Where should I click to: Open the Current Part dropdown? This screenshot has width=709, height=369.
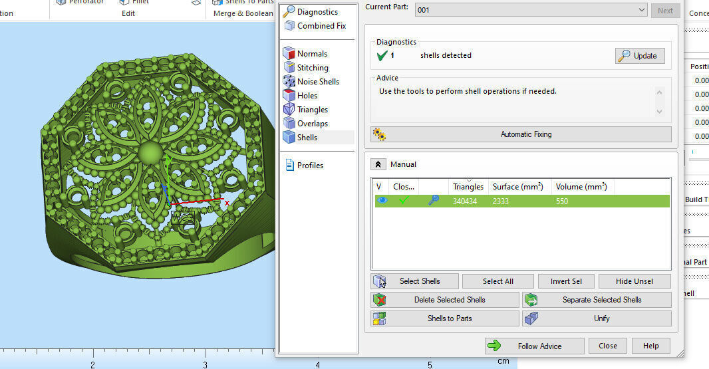pos(531,10)
